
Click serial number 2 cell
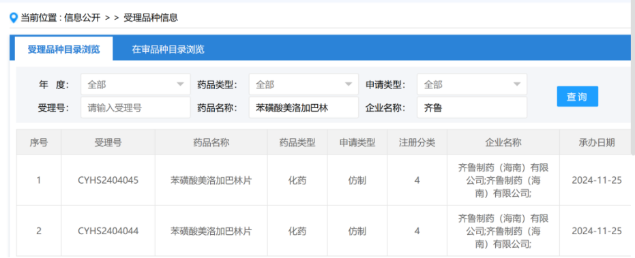point(39,231)
